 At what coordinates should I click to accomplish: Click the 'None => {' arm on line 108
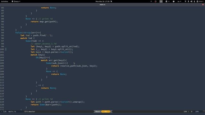click(x=52, y=72)
